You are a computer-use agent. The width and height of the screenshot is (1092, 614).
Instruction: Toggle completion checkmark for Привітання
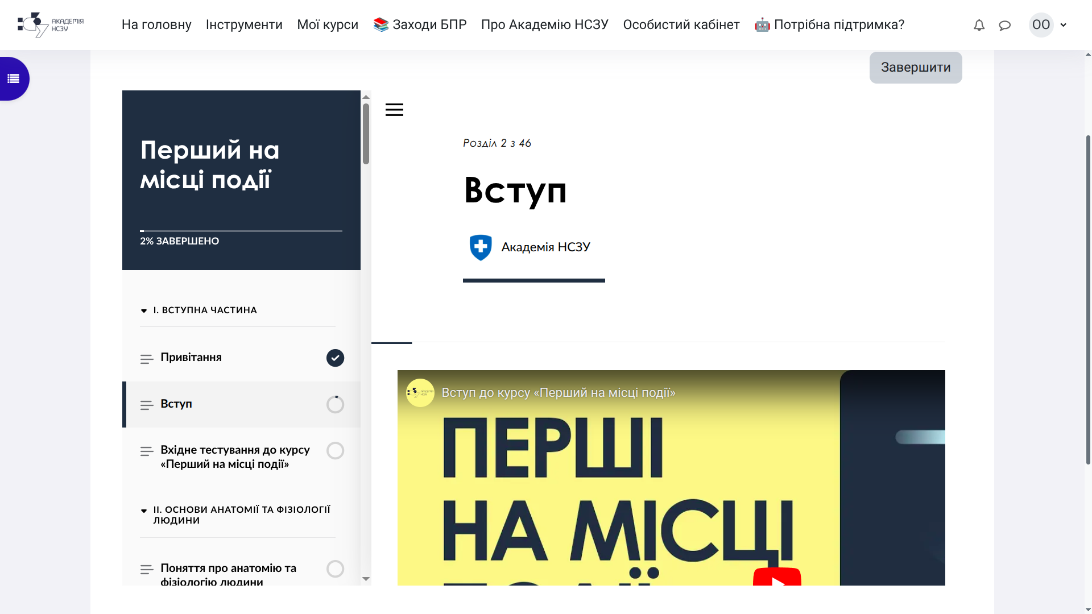coord(335,358)
